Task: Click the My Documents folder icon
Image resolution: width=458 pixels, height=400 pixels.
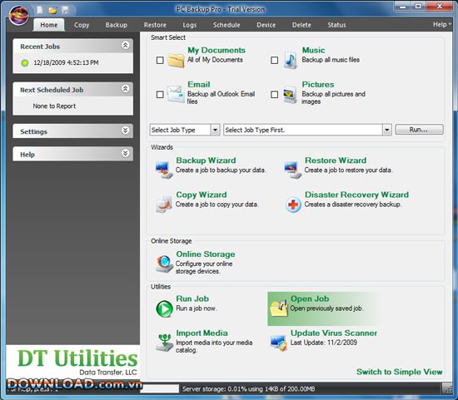Action: pyautogui.click(x=176, y=61)
